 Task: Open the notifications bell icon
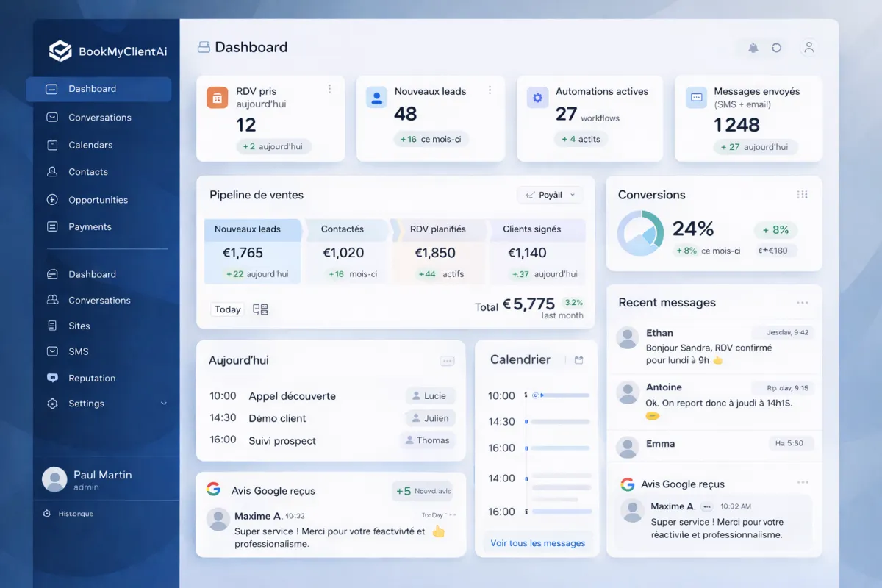point(753,48)
